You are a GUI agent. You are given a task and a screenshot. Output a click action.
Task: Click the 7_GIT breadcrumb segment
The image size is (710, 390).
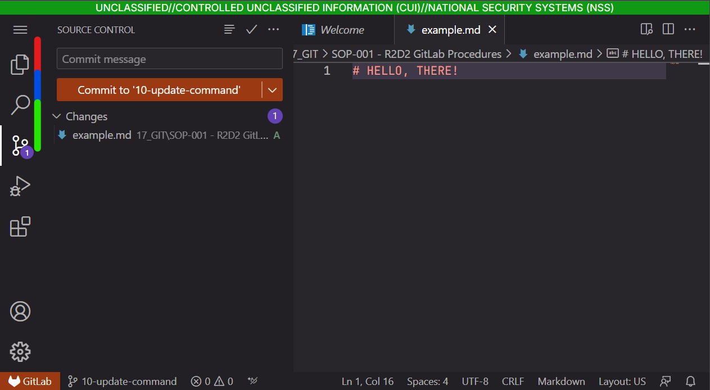(306, 54)
